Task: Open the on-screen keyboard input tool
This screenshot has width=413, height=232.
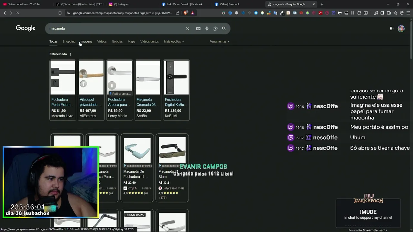Action: pos(198,28)
